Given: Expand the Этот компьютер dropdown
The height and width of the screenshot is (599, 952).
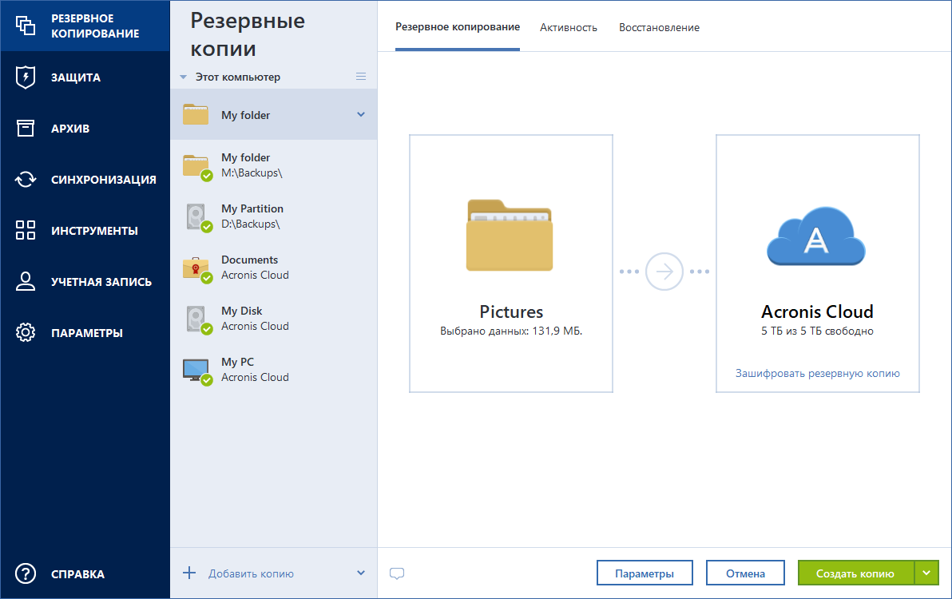Looking at the screenshot, I should click(x=184, y=76).
